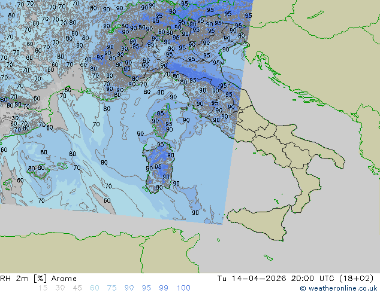380x293 pixels.
Task: Select the 15 value in legend scale
Action: tap(43, 288)
